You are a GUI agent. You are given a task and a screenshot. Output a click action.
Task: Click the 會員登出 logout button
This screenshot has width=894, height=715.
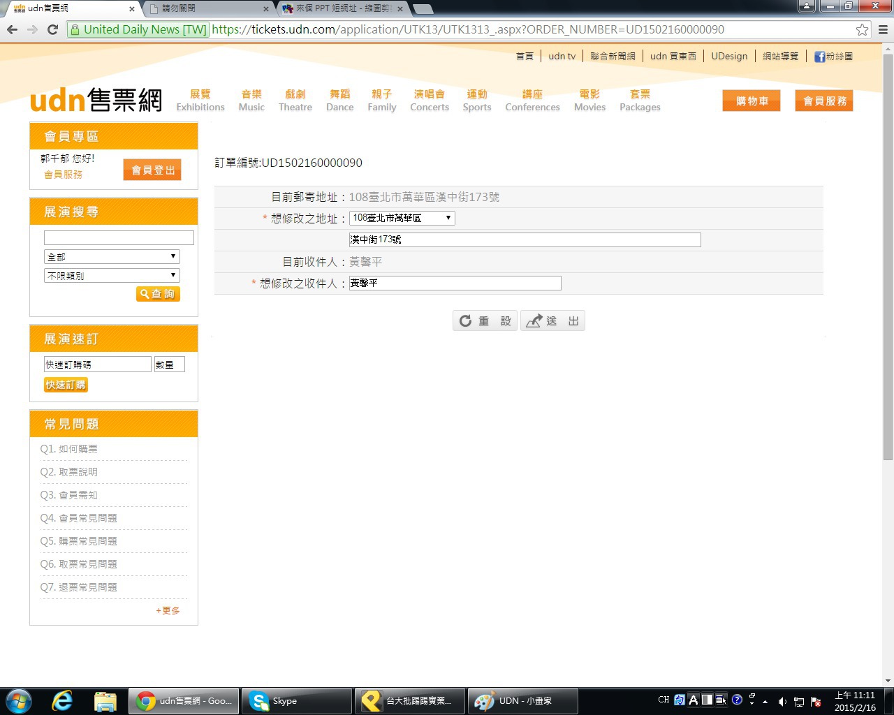(x=152, y=170)
